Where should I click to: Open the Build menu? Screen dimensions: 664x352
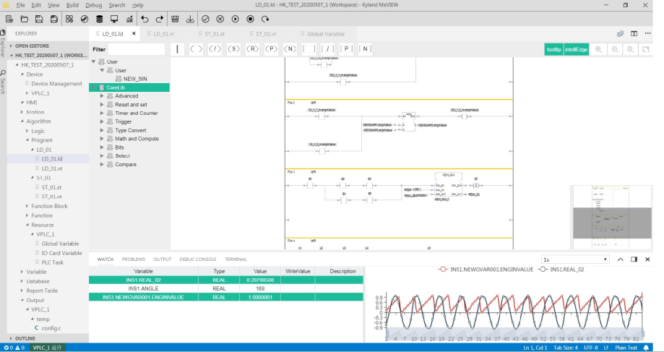pyautogui.click(x=72, y=5)
